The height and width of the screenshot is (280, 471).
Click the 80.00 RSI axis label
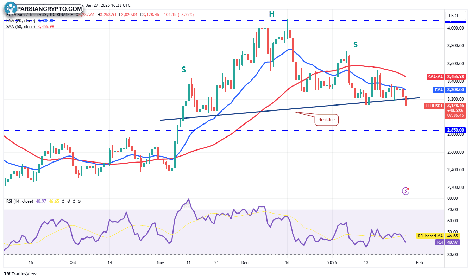pyautogui.click(x=453, y=198)
